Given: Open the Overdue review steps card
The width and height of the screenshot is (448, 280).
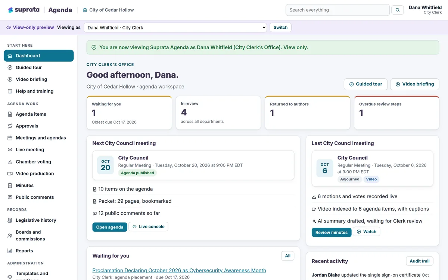Looking at the screenshot, I should click(396, 113).
